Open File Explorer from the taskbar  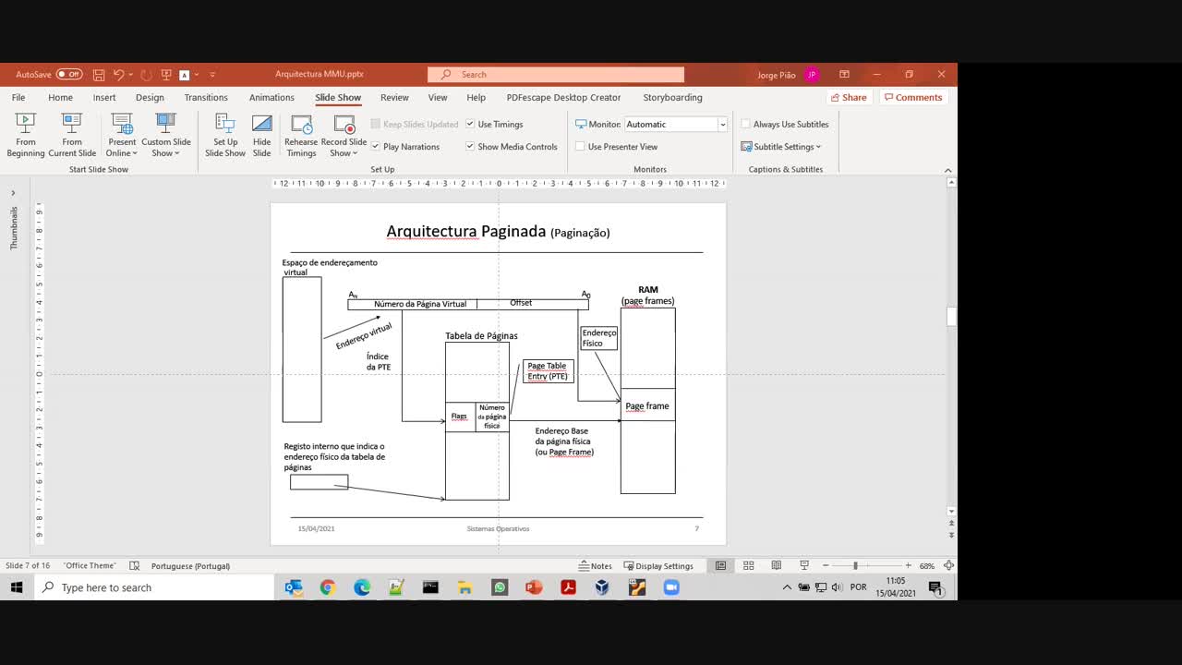tap(464, 587)
